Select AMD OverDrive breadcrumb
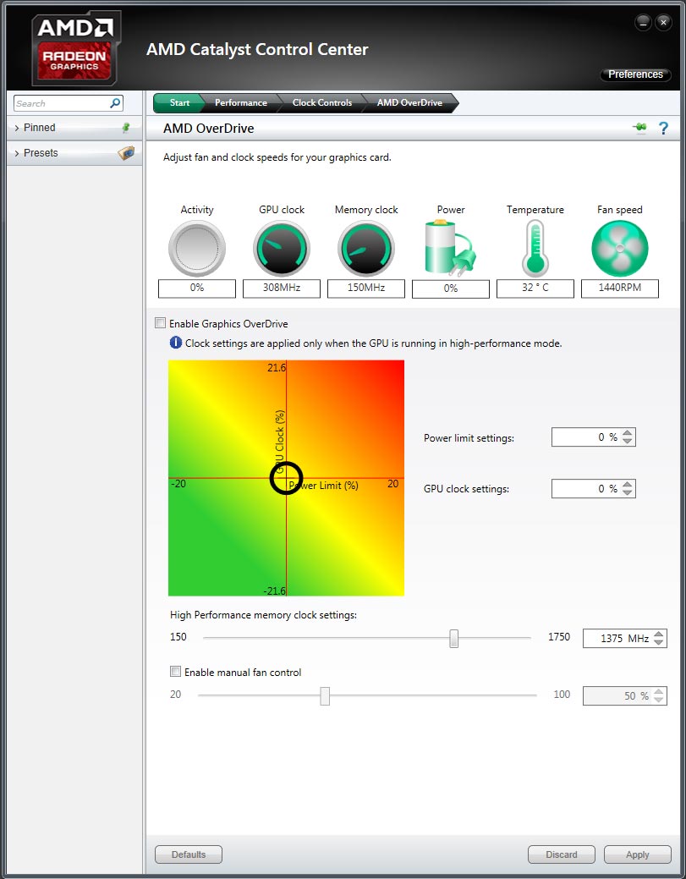686x879 pixels. coord(409,102)
